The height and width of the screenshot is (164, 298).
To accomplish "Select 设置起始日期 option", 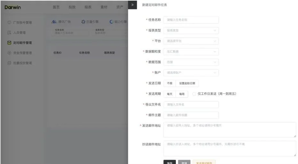I will coord(187,83).
